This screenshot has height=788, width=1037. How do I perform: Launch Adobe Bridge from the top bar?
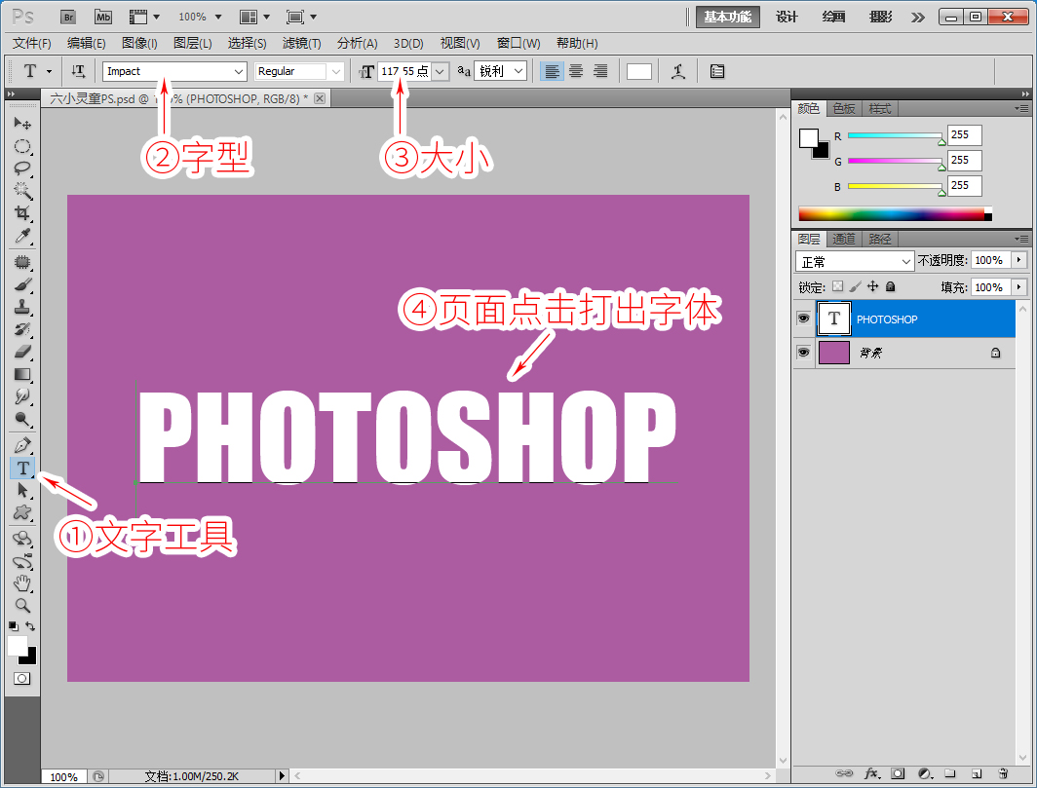[68, 17]
